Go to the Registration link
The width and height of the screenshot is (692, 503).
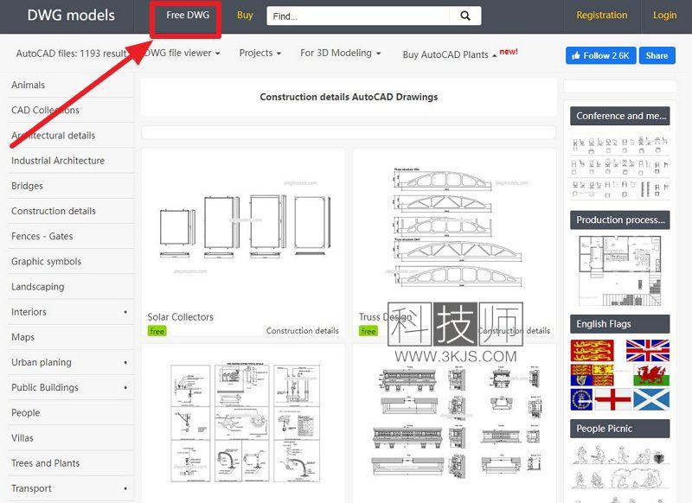(x=601, y=15)
